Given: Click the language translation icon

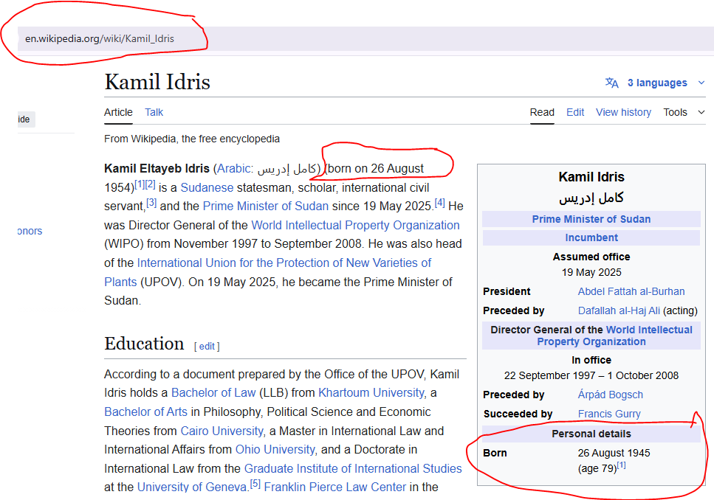Looking at the screenshot, I should [611, 83].
